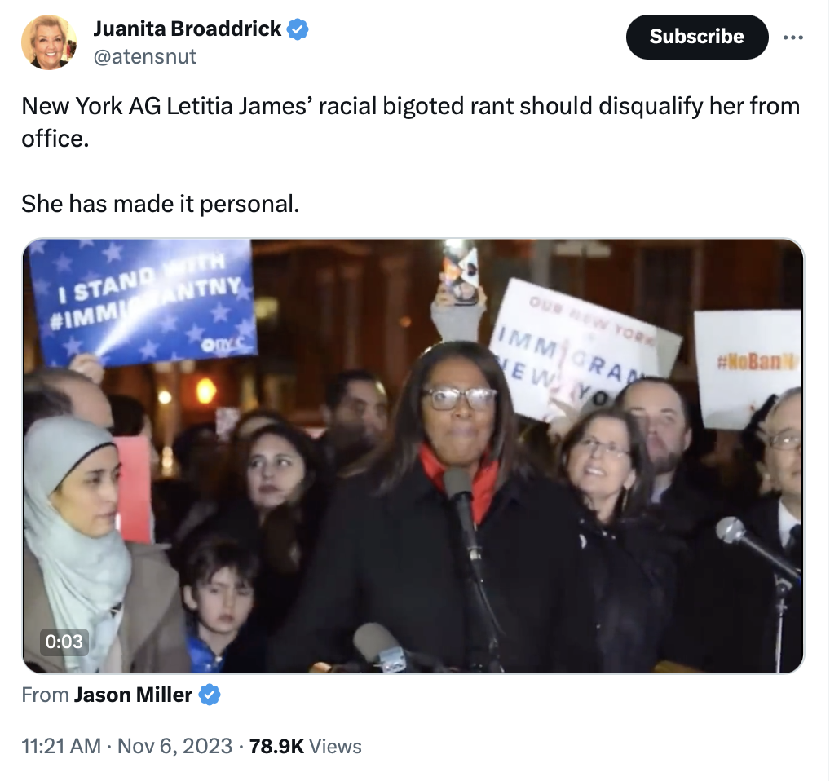Click the tweet text about Letitia James
Screen dimensions: 830x781
[x=410, y=122]
